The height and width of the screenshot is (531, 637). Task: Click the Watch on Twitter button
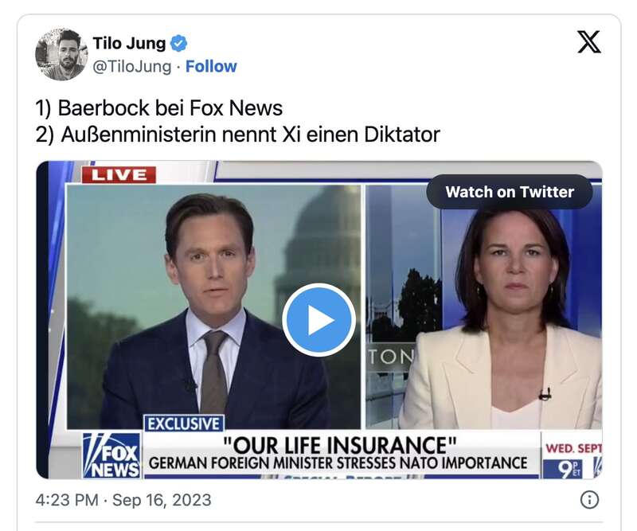coord(510,192)
